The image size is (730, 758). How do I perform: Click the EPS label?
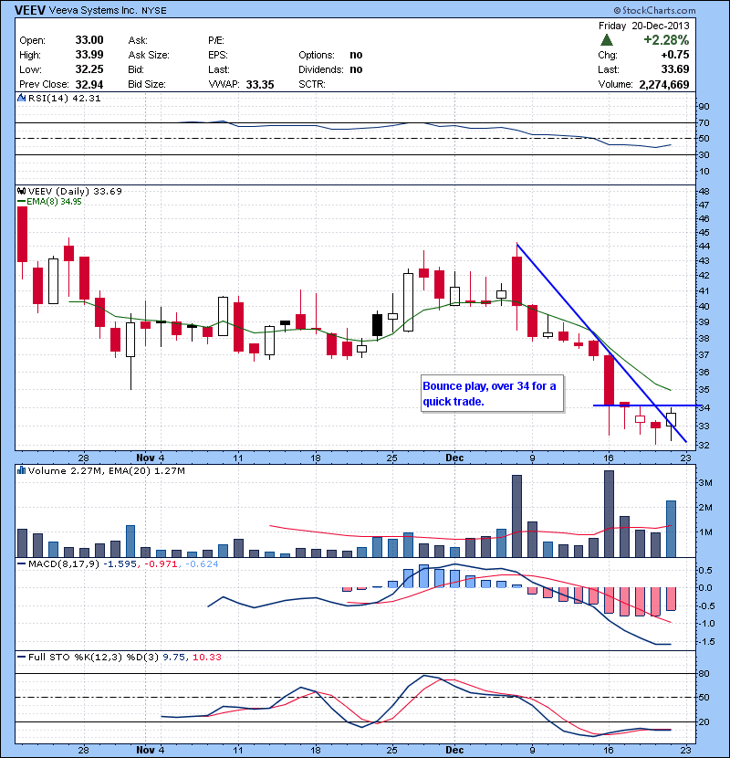coord(218,55)
